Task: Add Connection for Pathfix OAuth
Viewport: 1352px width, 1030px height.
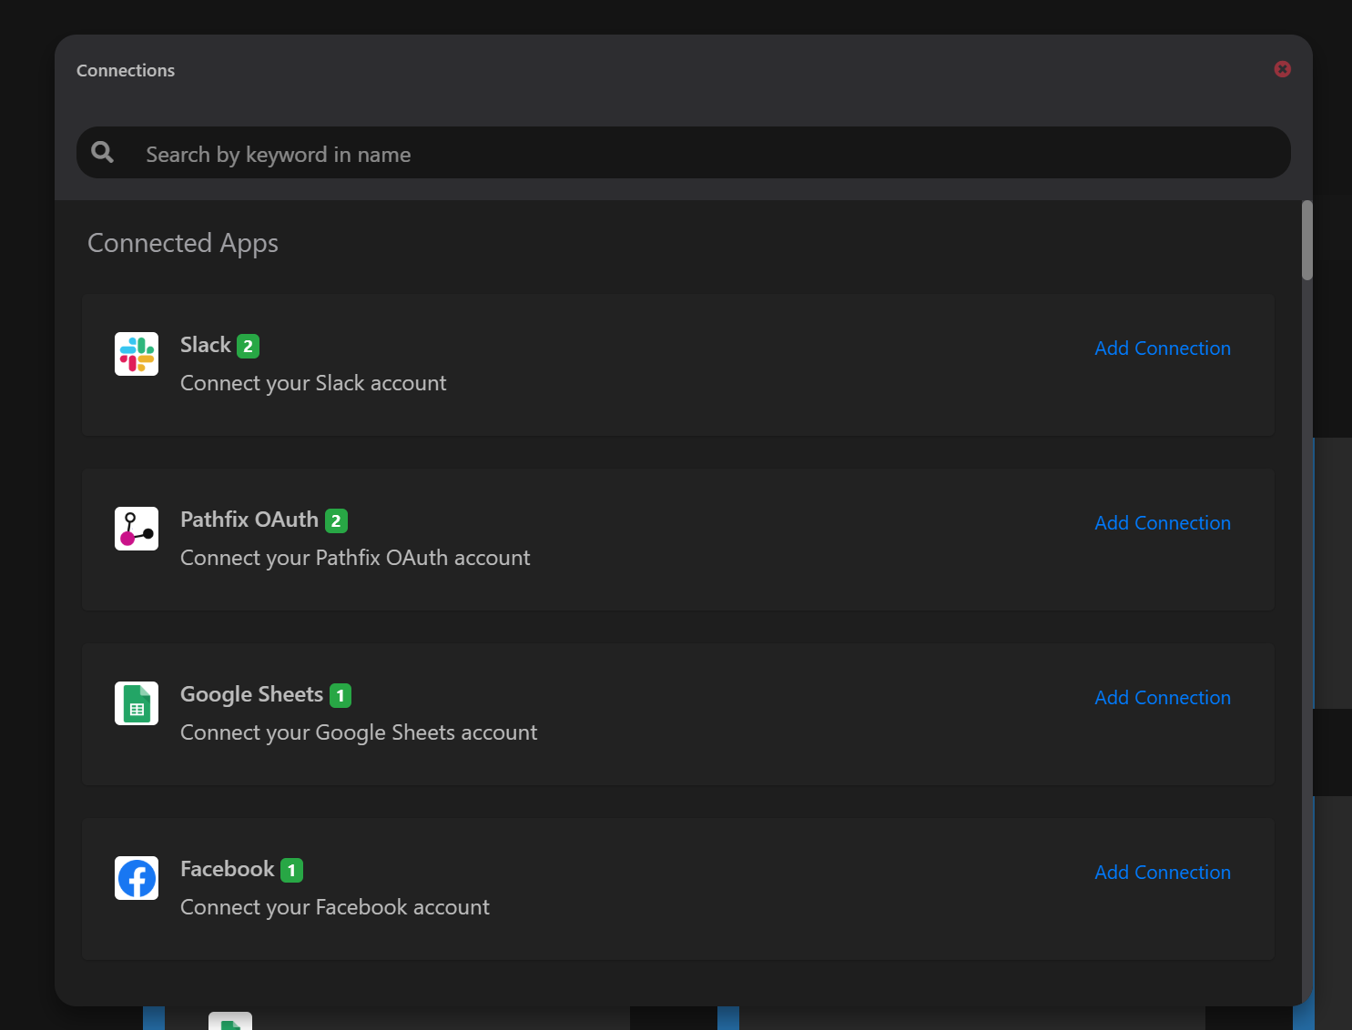Action: click(1163, 523)
